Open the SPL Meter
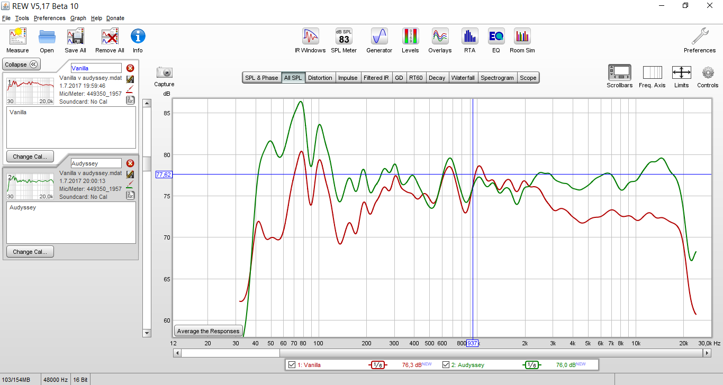This screenshot has width=723, height=385. click(x=344, y=36)
